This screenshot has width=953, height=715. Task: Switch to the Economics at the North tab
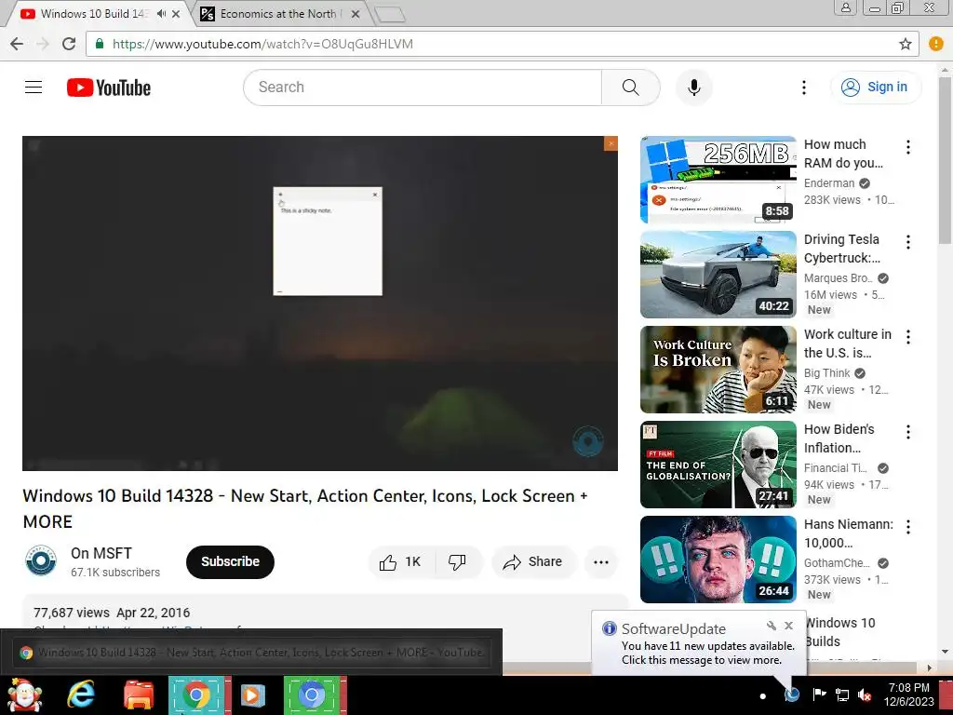pyautogui.click(x=278, y=13)
